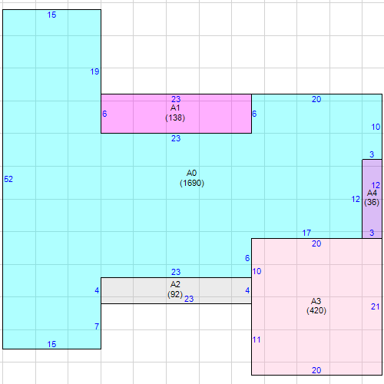The width and height of the screenshot is (384, 384).
Task: Select the A3 (420) area label
Action: click(x=316, y=306)
